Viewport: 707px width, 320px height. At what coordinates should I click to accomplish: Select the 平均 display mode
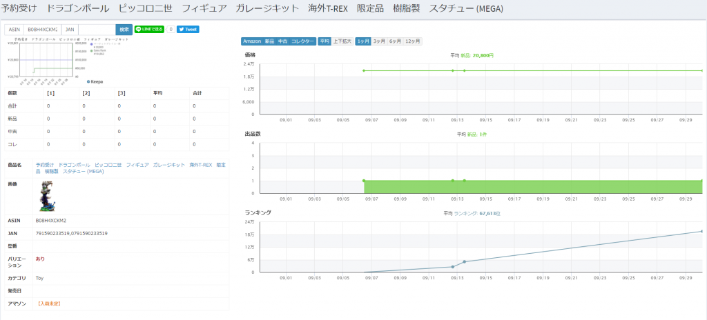click(325, 41)
